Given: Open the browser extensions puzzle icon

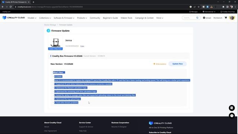Looking at the screenshot, I should point(223,7).
